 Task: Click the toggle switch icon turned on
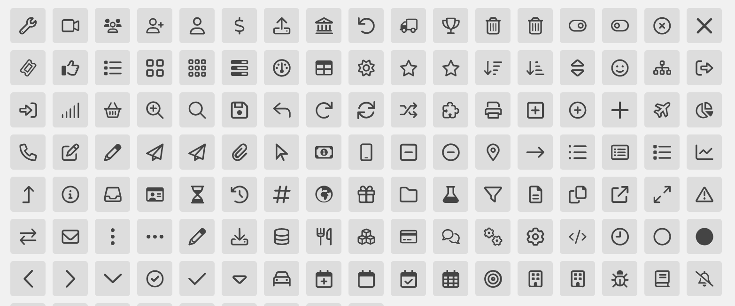578,26
